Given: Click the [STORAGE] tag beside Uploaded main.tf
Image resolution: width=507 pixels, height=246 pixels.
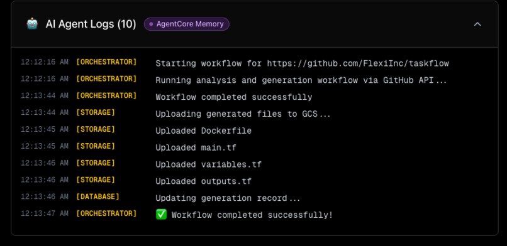Looking at the screenshot, I should click(x=96, y=146).
